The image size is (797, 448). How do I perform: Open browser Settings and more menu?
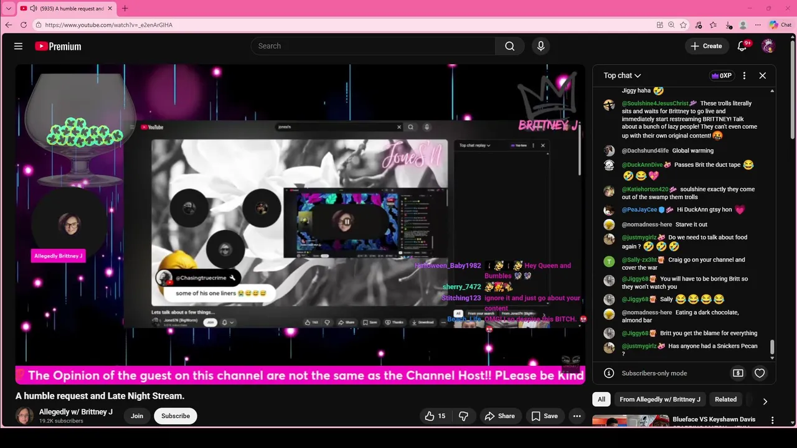(x=758, y=25)
